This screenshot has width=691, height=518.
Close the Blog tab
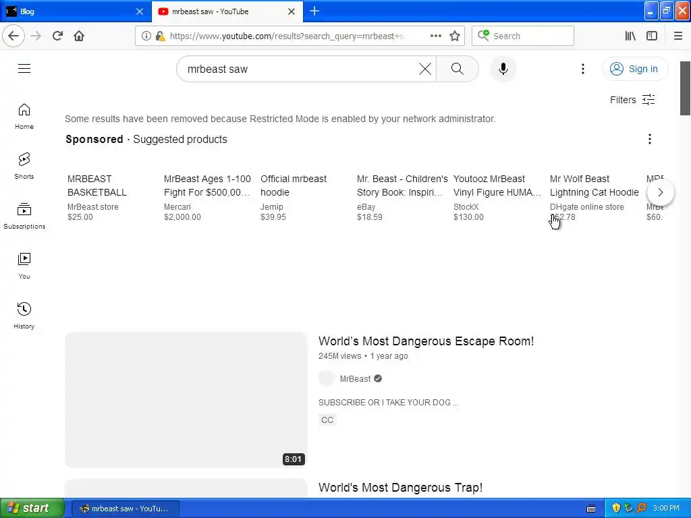140,11
